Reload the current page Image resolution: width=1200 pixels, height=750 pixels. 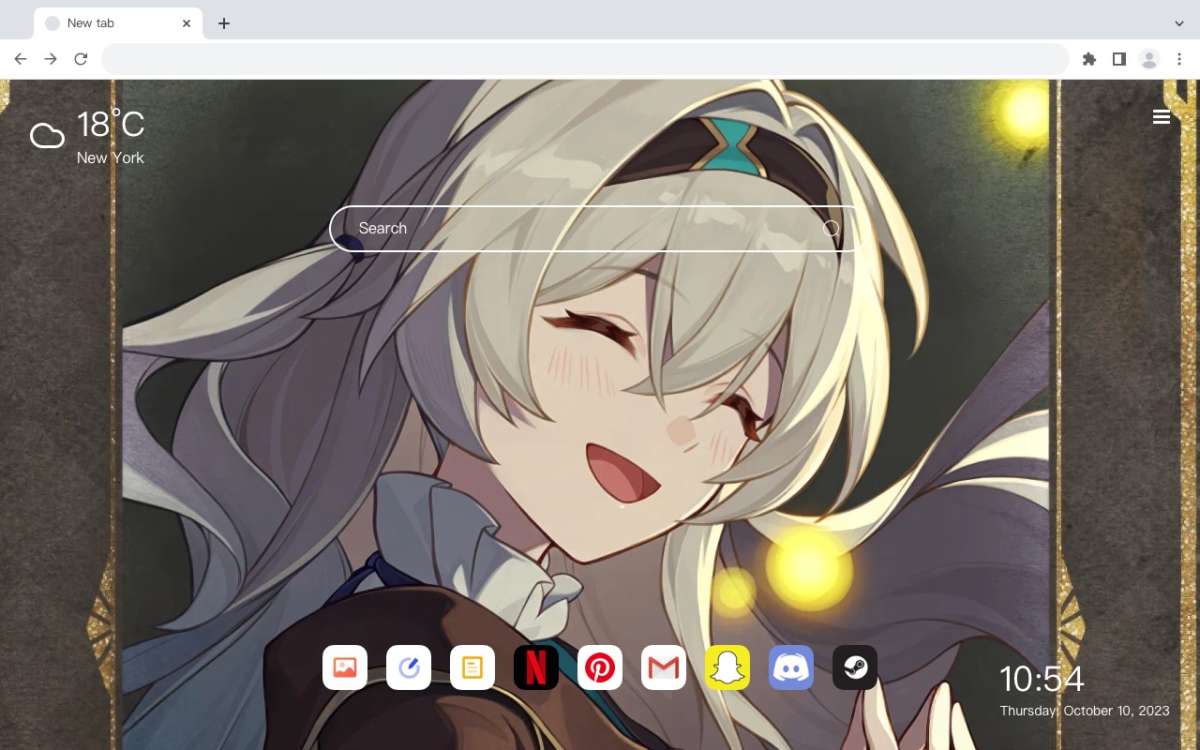(81, 59)
